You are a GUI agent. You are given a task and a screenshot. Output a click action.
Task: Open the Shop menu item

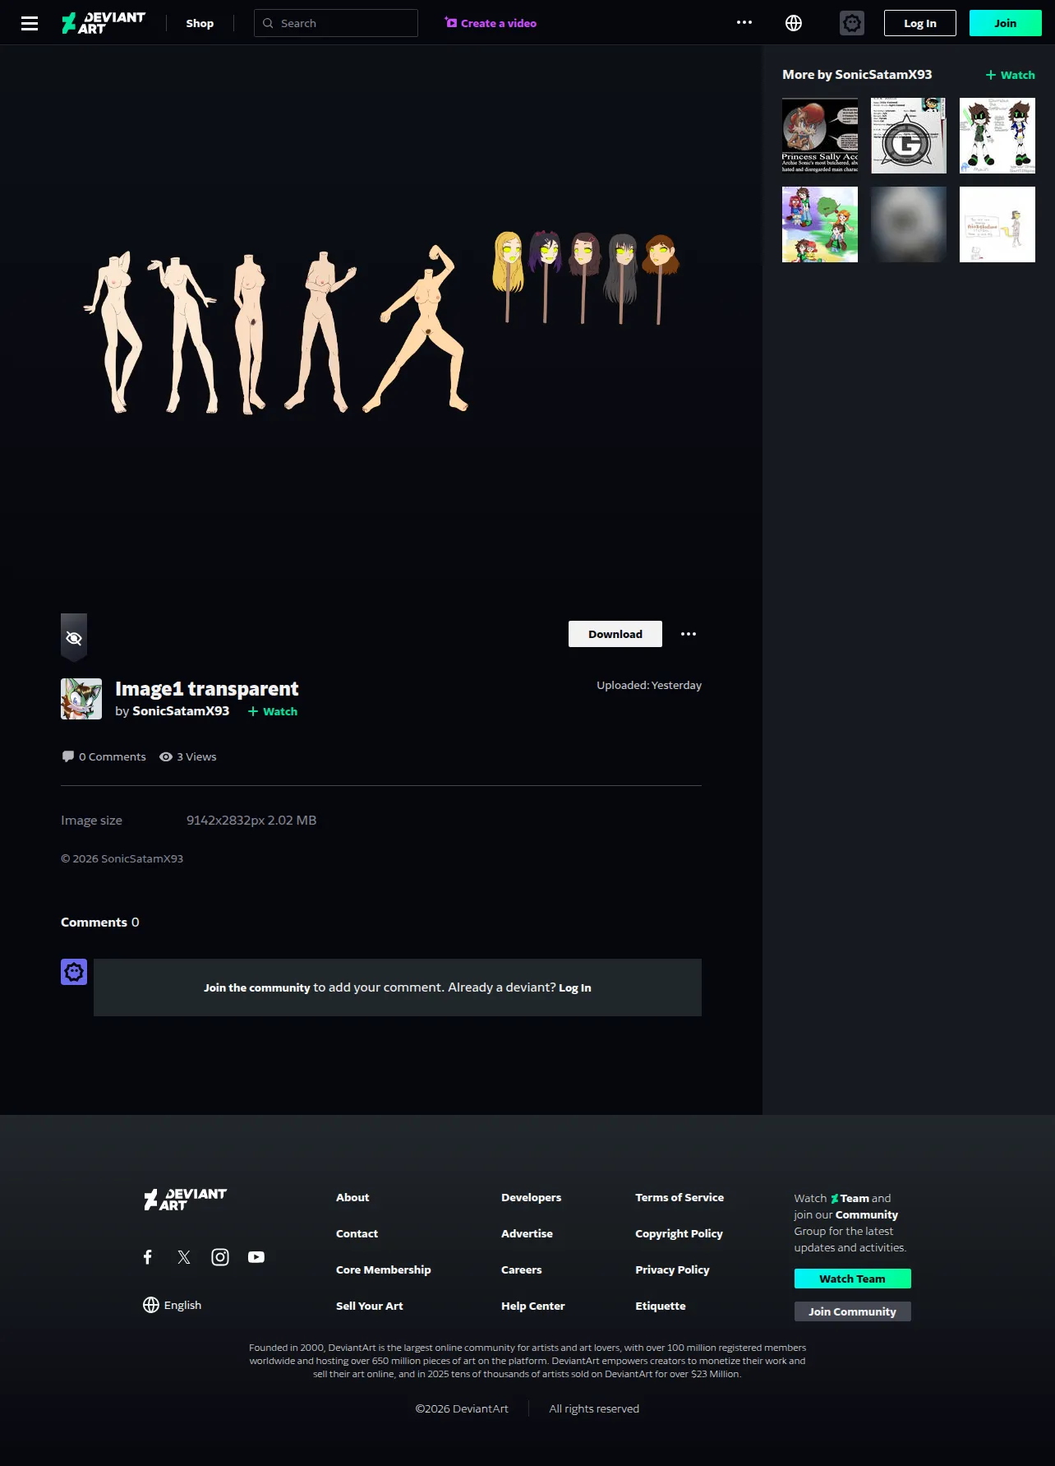[x=200, y=23]
